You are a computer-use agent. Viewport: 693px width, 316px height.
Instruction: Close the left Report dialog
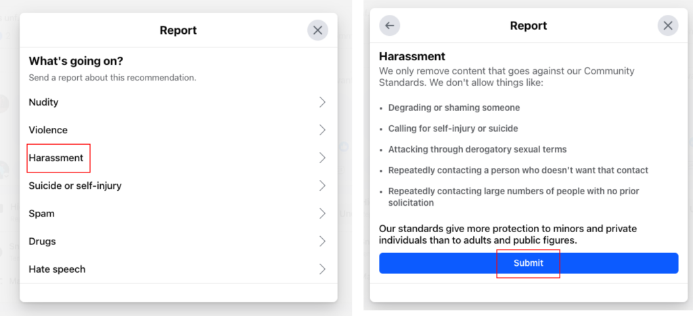[317, 30]
